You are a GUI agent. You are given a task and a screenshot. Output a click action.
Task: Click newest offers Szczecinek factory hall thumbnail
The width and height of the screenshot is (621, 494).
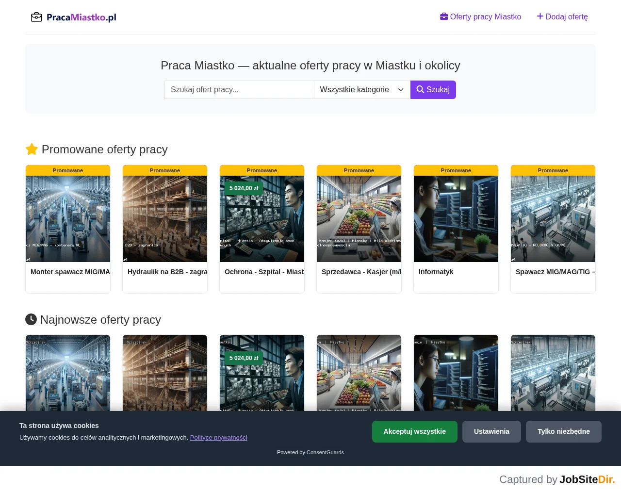pos(68,373)
